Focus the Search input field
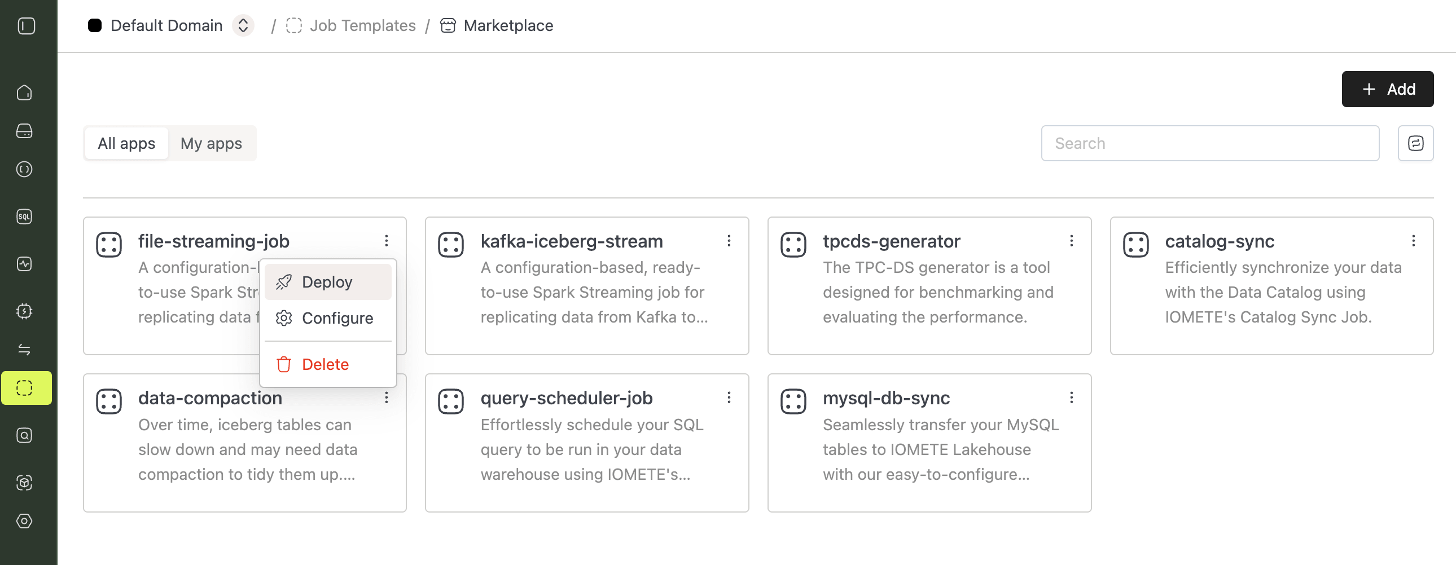This screenshot has height=565, width=1456. (x=1209, y=144)
